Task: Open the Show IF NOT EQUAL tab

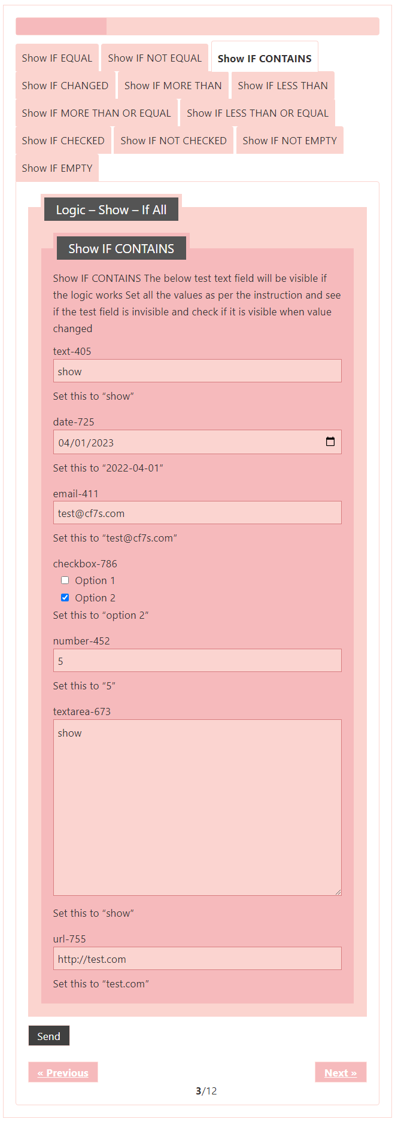Action: point(154,58)
